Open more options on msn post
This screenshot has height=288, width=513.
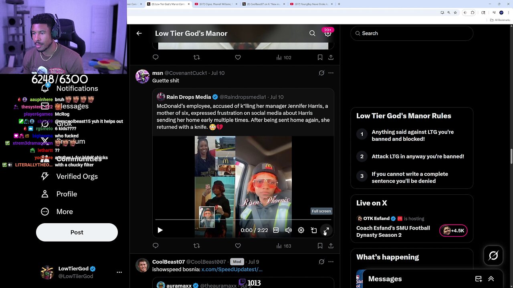[331, 73]
